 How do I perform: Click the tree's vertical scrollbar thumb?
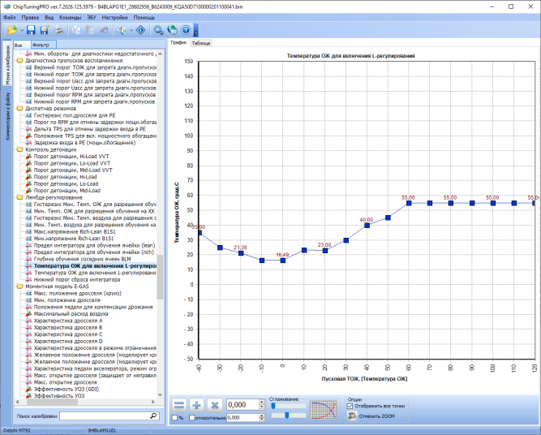(x=160, y=277)
